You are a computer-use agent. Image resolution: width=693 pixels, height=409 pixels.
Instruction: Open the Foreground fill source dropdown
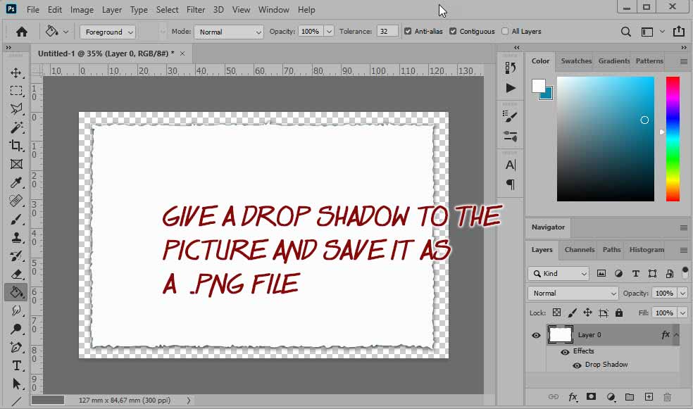108,32
